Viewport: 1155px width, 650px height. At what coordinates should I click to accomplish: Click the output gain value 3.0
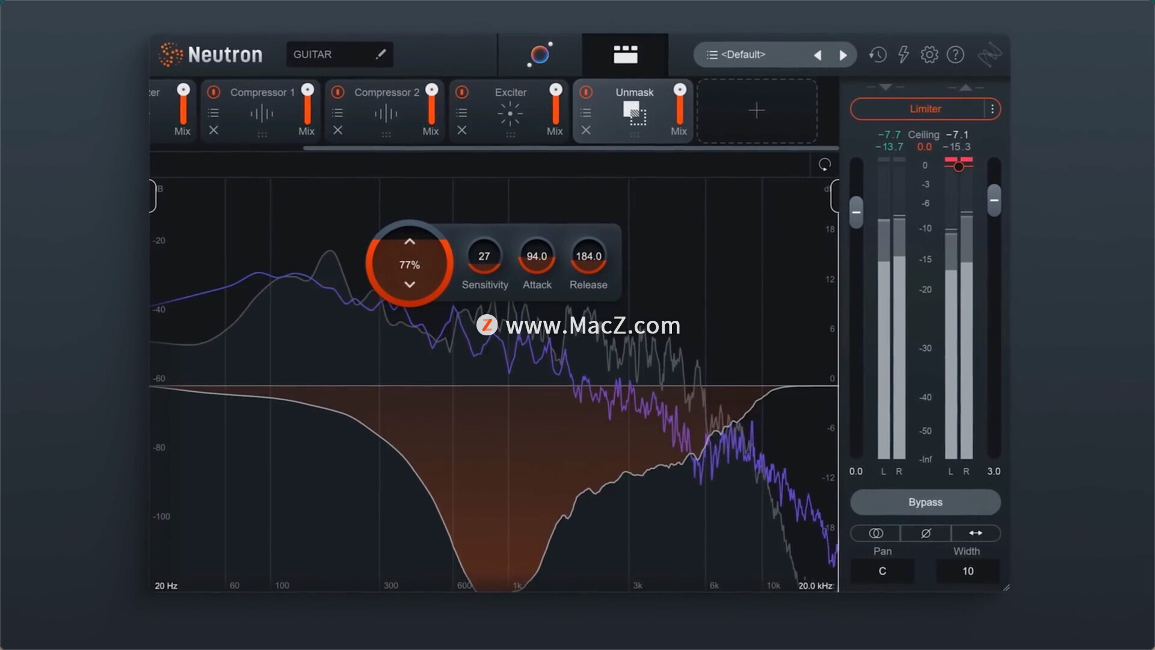click(x=994, y=471)
